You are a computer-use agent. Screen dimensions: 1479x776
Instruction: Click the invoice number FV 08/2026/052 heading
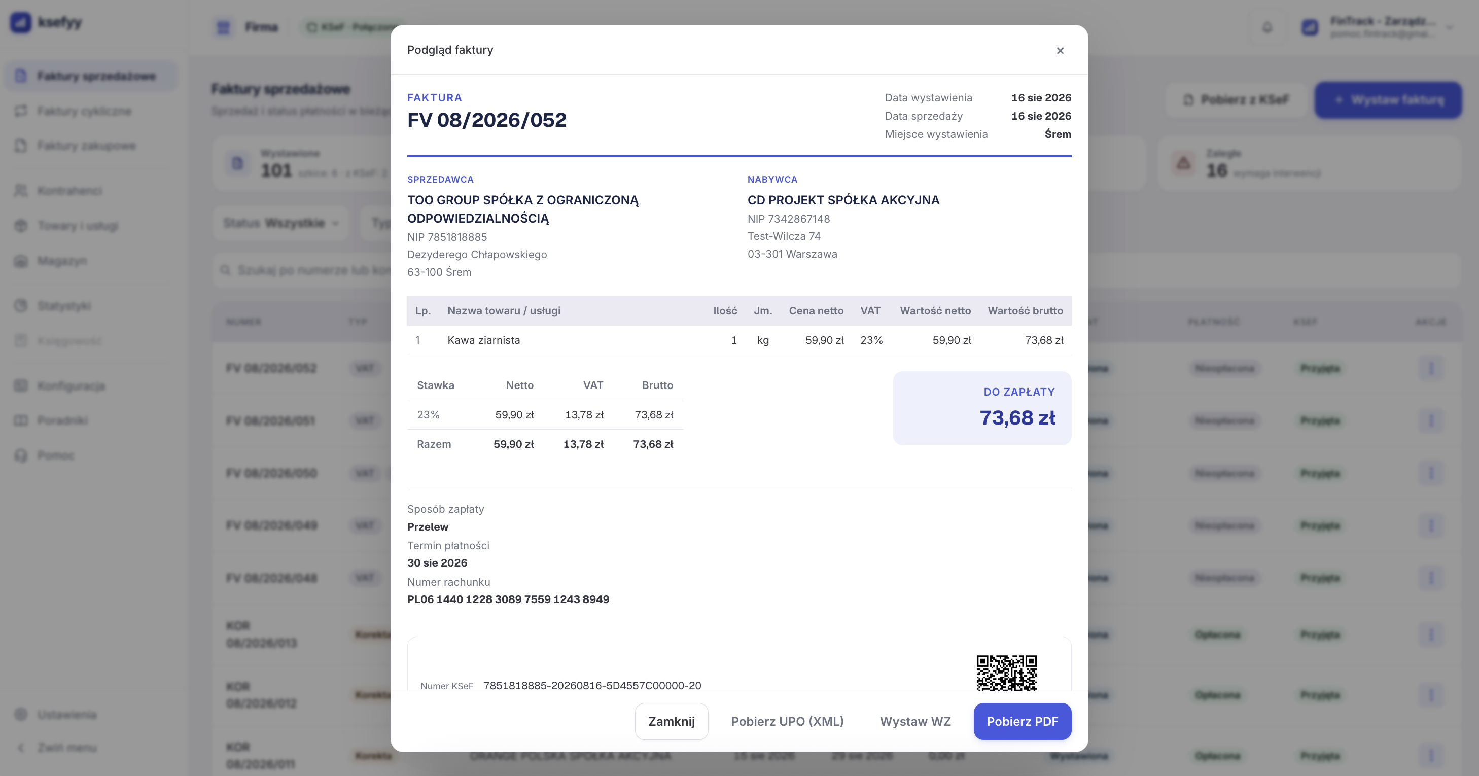[x=487, y=120]
